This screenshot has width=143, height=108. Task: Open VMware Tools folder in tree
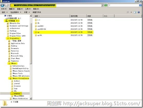tap(17, 73)
